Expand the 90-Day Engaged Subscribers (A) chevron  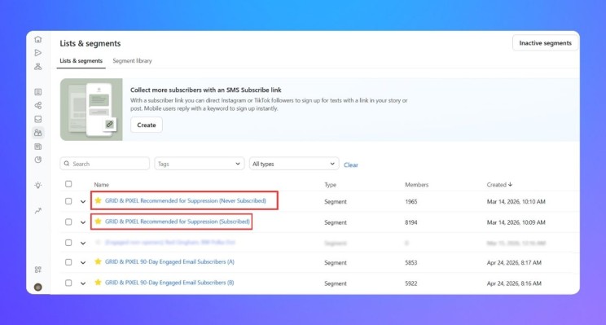83,262
